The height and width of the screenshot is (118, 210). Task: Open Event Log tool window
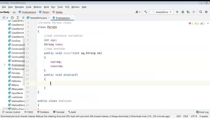[x=202, y=112]
